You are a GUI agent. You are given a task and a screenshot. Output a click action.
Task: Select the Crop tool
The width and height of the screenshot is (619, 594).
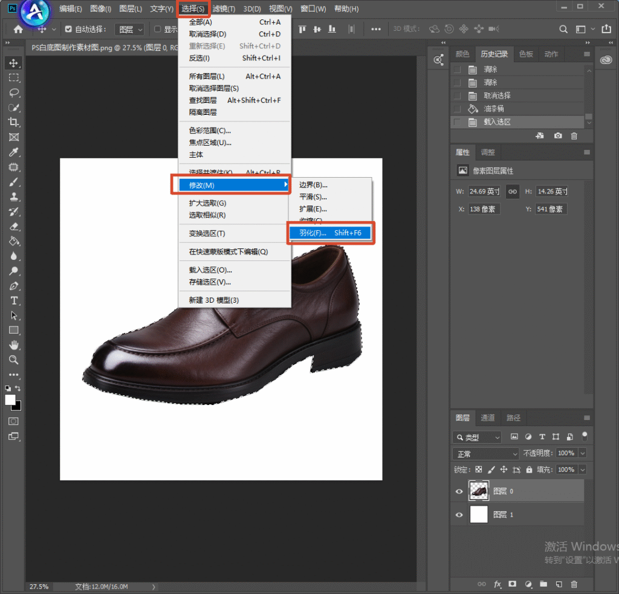pos(14,122)
